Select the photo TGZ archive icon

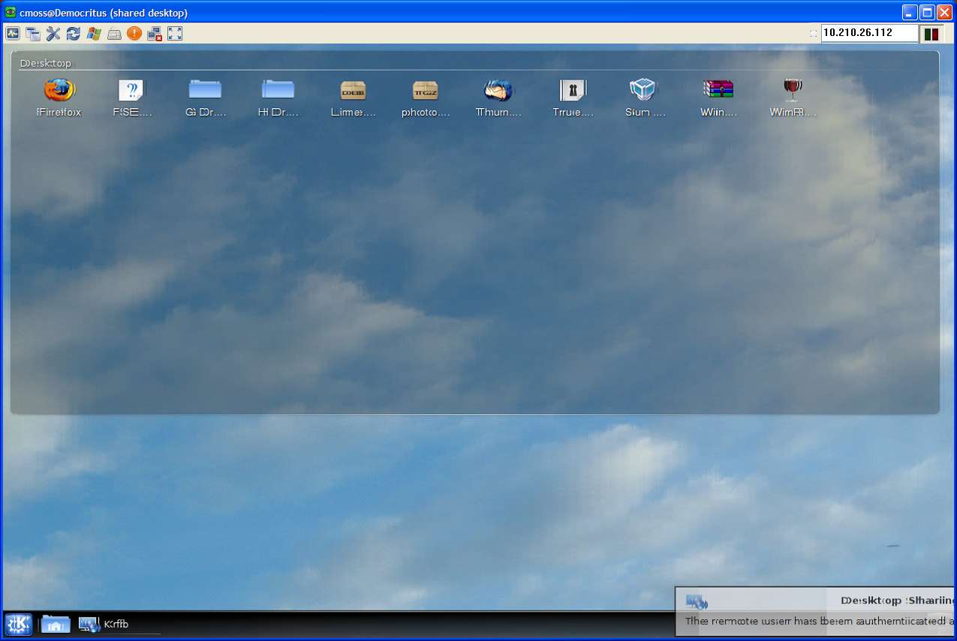[x=426, y=92]
